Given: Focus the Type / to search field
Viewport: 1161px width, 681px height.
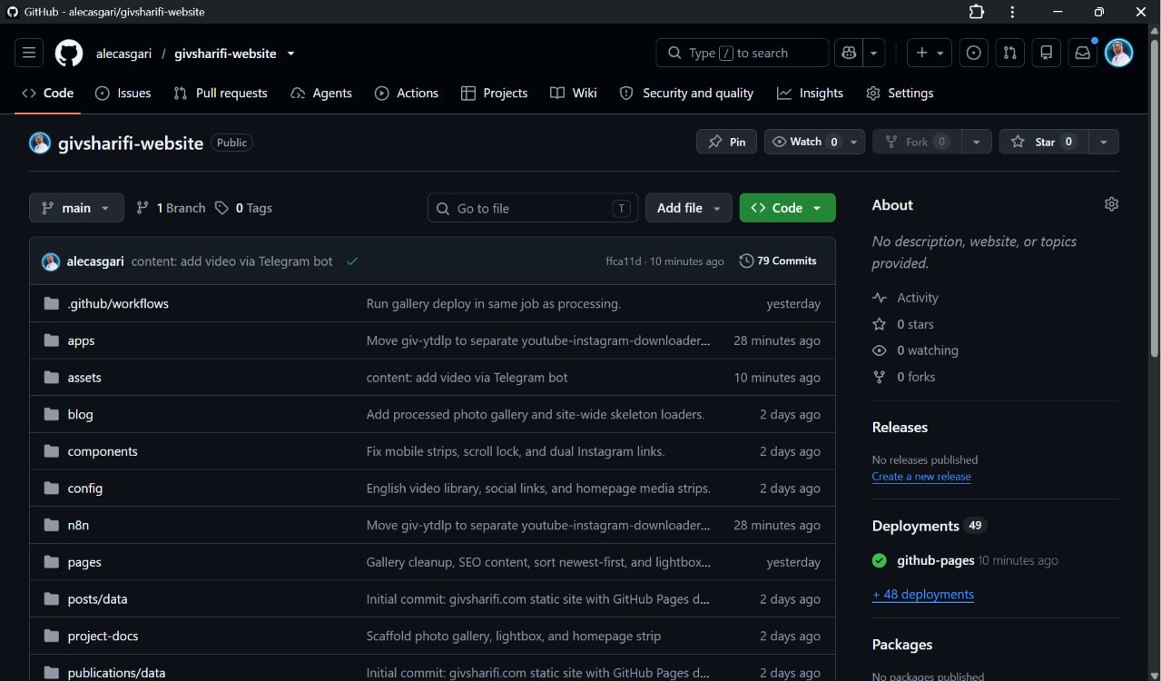Looking at the screenshot, I should (742, 54).
